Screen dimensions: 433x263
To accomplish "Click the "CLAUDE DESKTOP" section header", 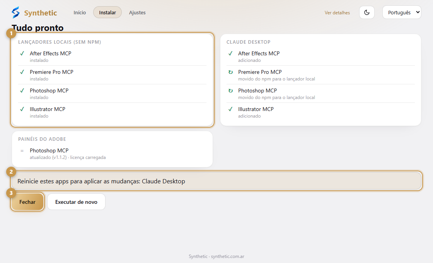I will (249, 42).
